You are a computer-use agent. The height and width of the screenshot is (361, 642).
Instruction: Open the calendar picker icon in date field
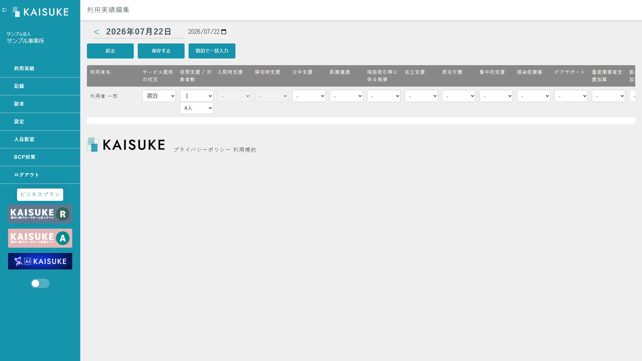(224, 32)
